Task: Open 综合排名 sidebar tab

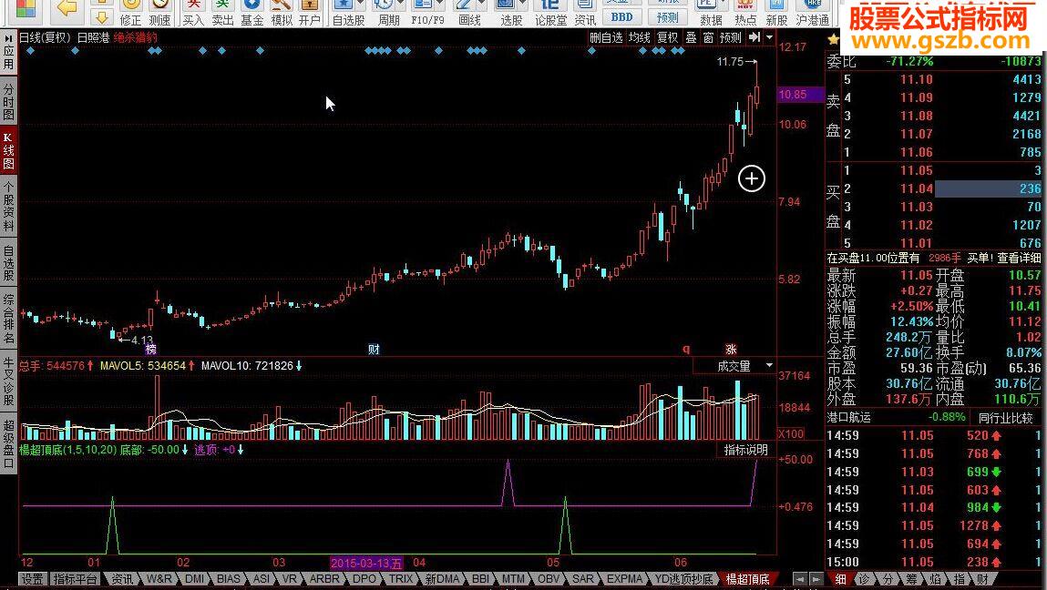Action: point(8,319)
